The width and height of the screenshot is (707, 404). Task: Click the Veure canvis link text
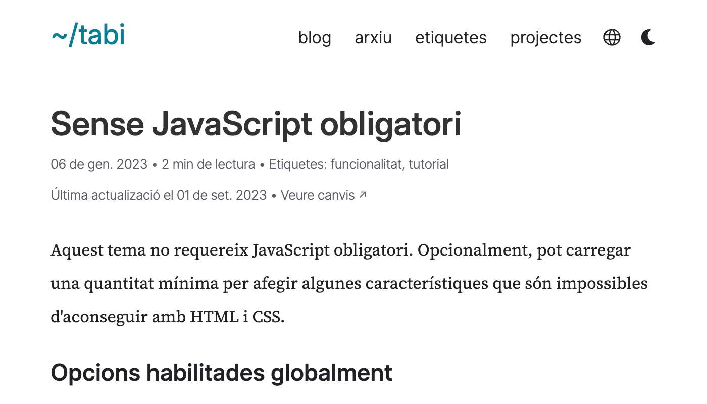click(x=318, y=195)
